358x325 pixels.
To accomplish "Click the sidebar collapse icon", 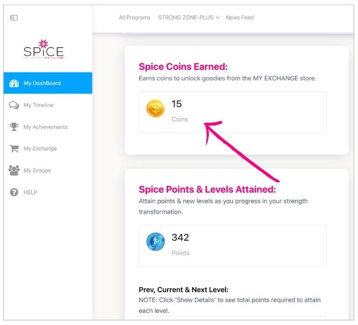I will click(14, 18).
